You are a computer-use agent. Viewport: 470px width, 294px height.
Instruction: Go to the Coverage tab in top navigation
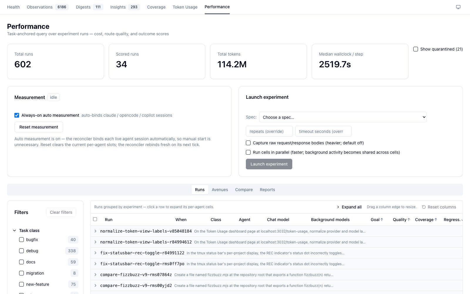[x=156, y=7]
